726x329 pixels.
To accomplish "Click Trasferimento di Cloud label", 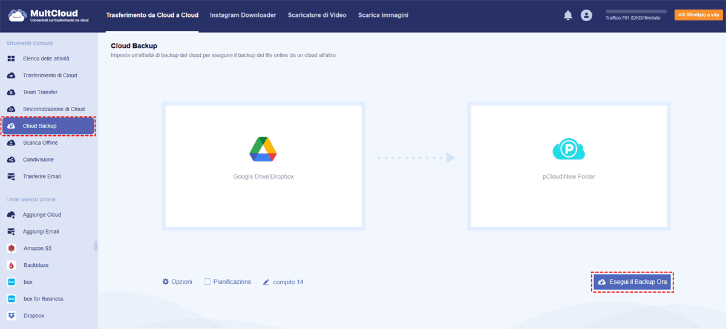I will click(x=50, y=75).
